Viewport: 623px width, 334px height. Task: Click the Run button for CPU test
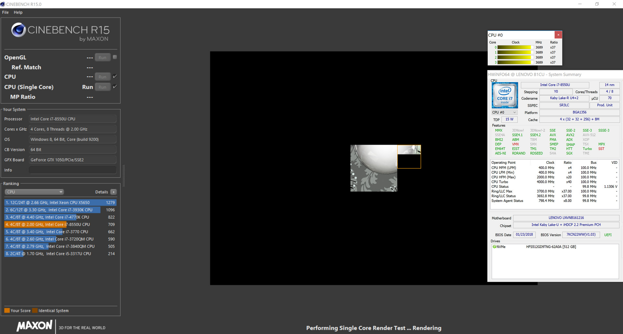[103, 77]
